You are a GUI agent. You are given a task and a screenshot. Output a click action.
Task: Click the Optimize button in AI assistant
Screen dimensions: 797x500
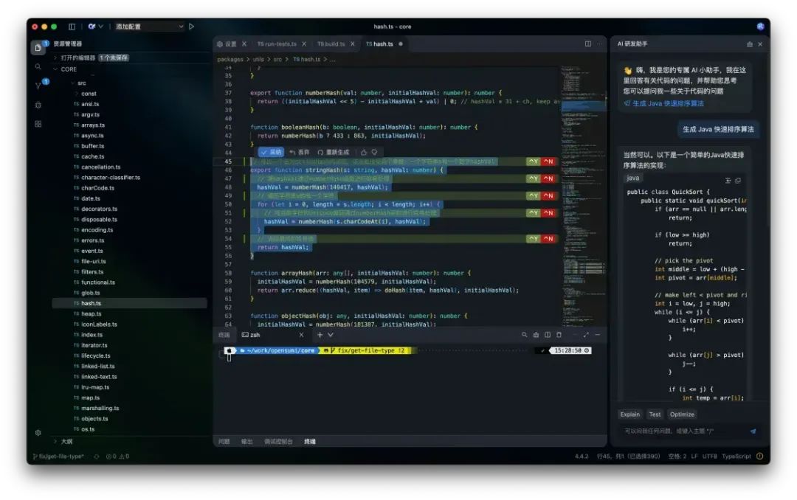coord(682,414)
